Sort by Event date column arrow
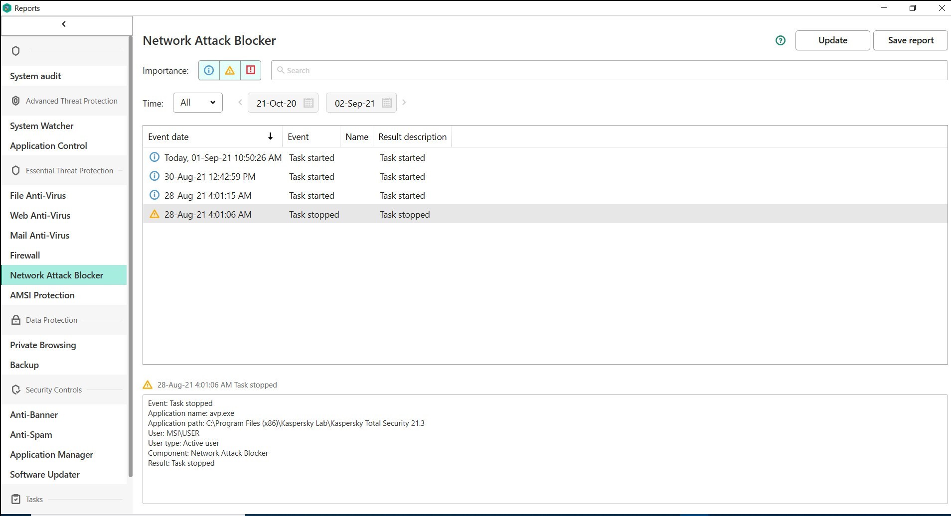 pyautogui.click(x=270, y=136)
